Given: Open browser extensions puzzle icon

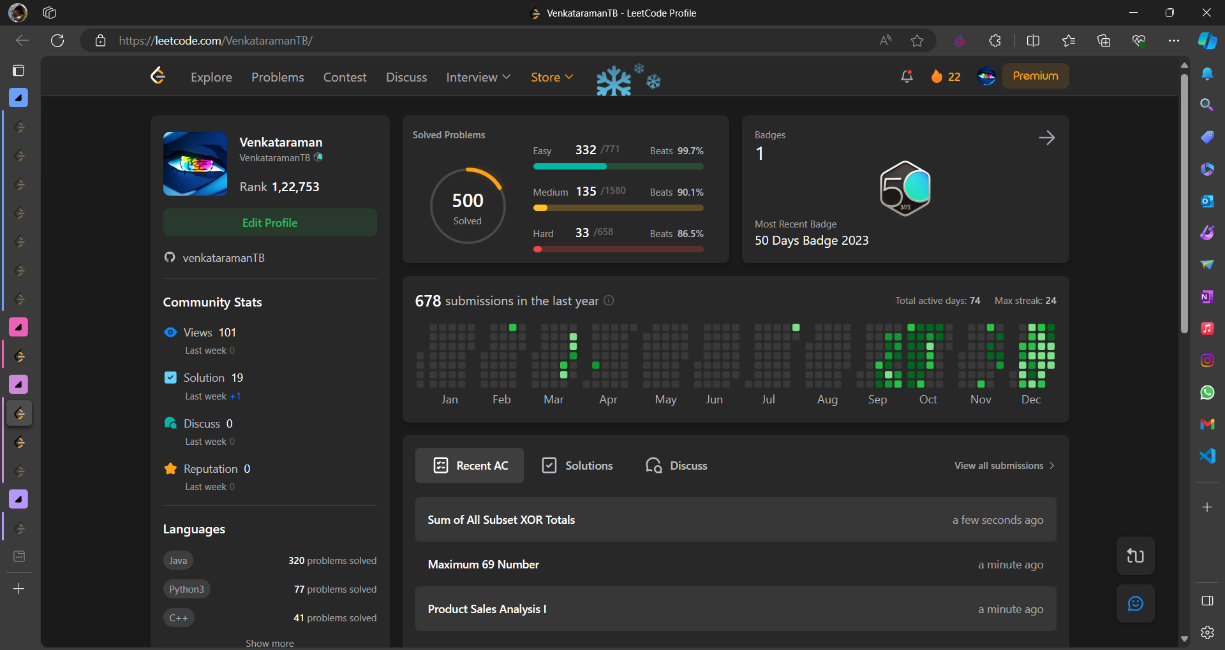Looking at the screenshot, I should (x=995, y=41).
